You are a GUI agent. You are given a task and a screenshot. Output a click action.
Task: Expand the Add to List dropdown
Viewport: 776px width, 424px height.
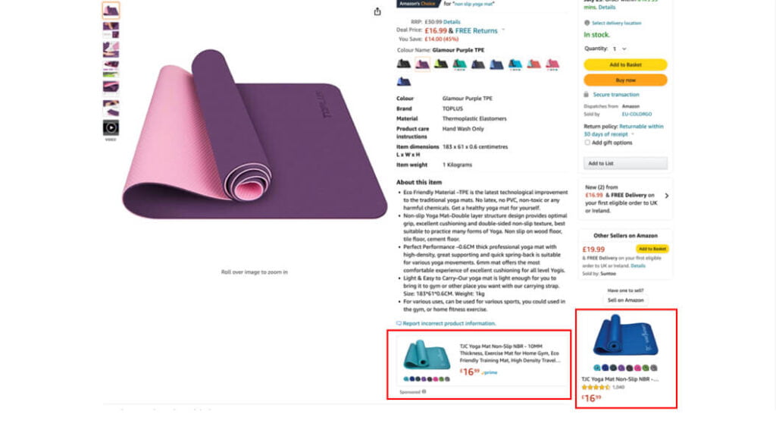click(625, 163)
